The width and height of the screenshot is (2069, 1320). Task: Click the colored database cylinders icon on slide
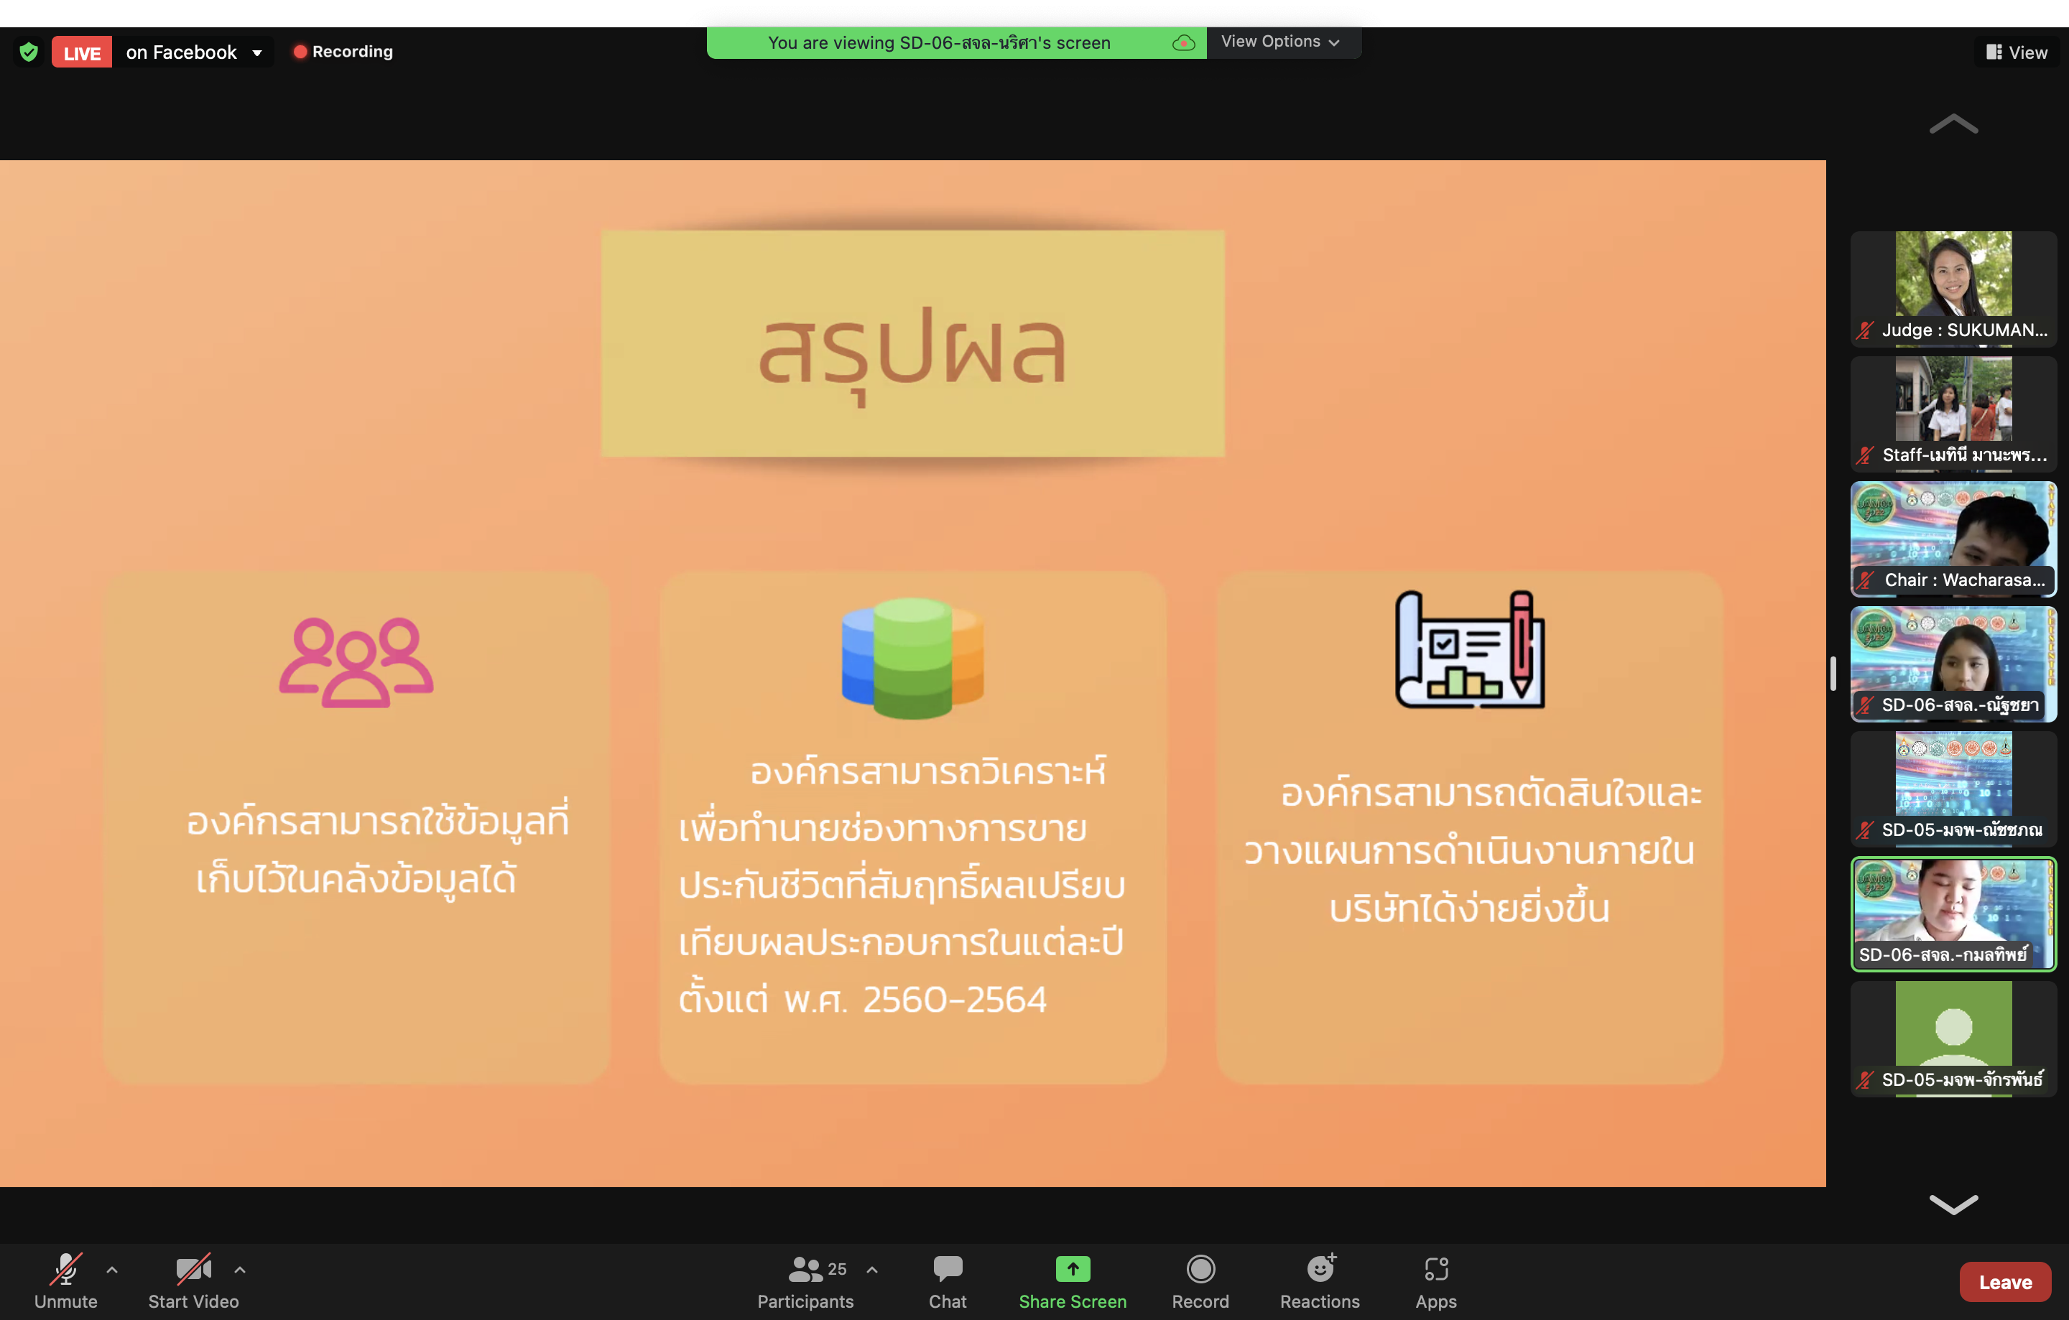click(912, 658)
